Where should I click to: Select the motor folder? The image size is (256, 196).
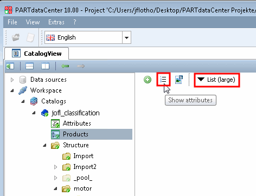point(82,188)
